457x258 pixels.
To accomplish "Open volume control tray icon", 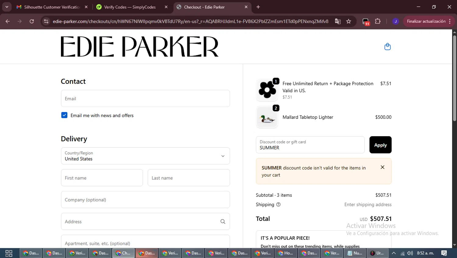I will [410, 253].
